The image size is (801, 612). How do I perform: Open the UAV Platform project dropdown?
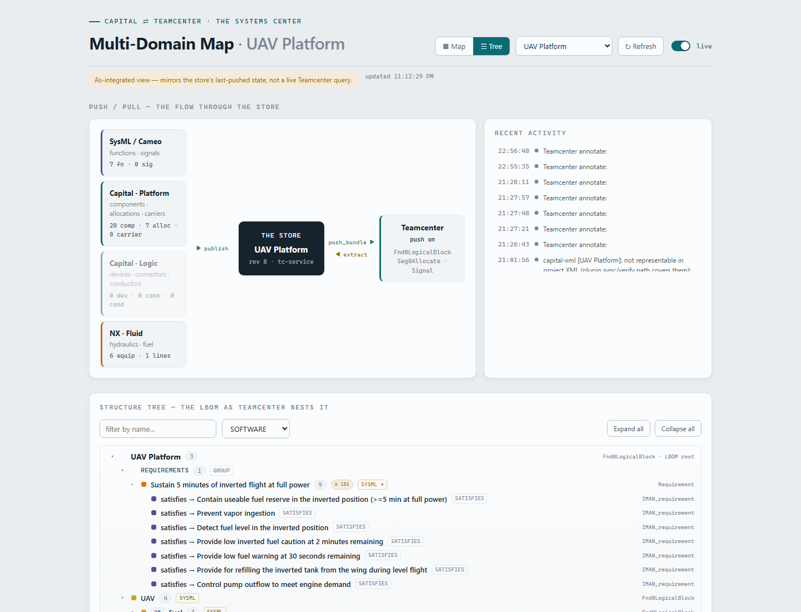(x=564, y=46)
